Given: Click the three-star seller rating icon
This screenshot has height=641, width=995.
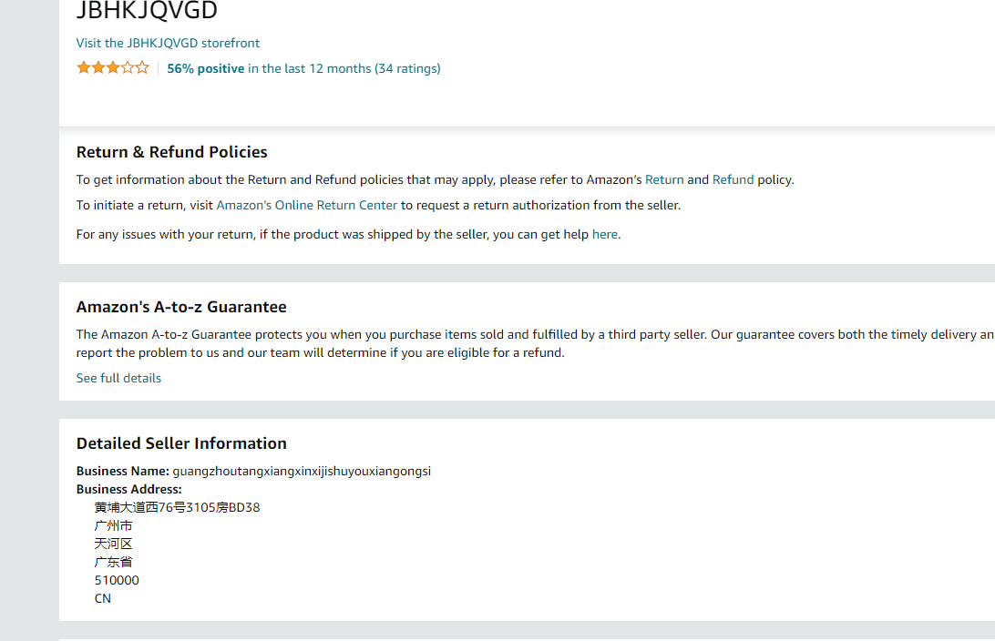Looking at the screenshot, I should [112, 67].
